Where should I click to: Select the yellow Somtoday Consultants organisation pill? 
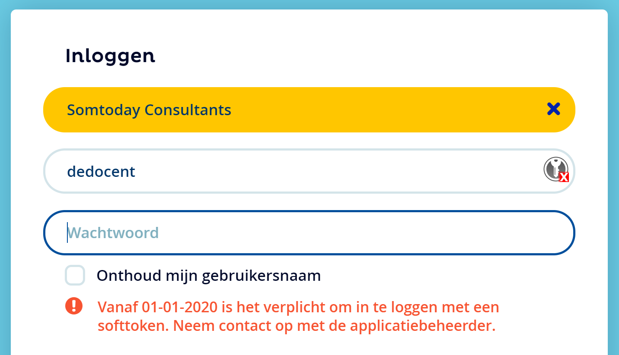click(x=309, y=110)
